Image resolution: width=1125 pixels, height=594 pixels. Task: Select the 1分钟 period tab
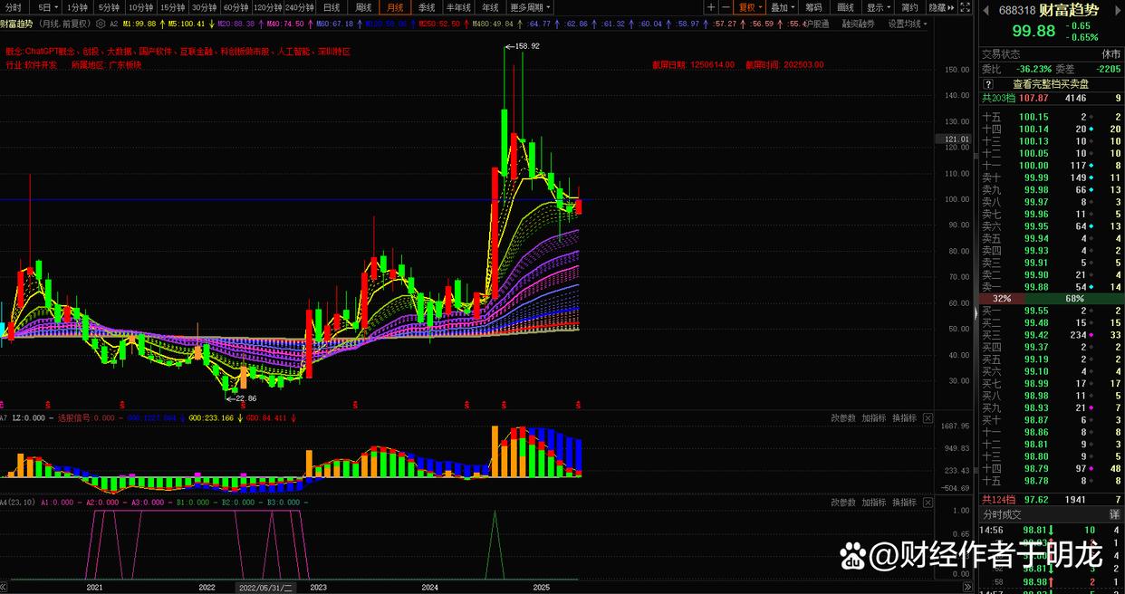pyautogui.click(x=78, y=7)
